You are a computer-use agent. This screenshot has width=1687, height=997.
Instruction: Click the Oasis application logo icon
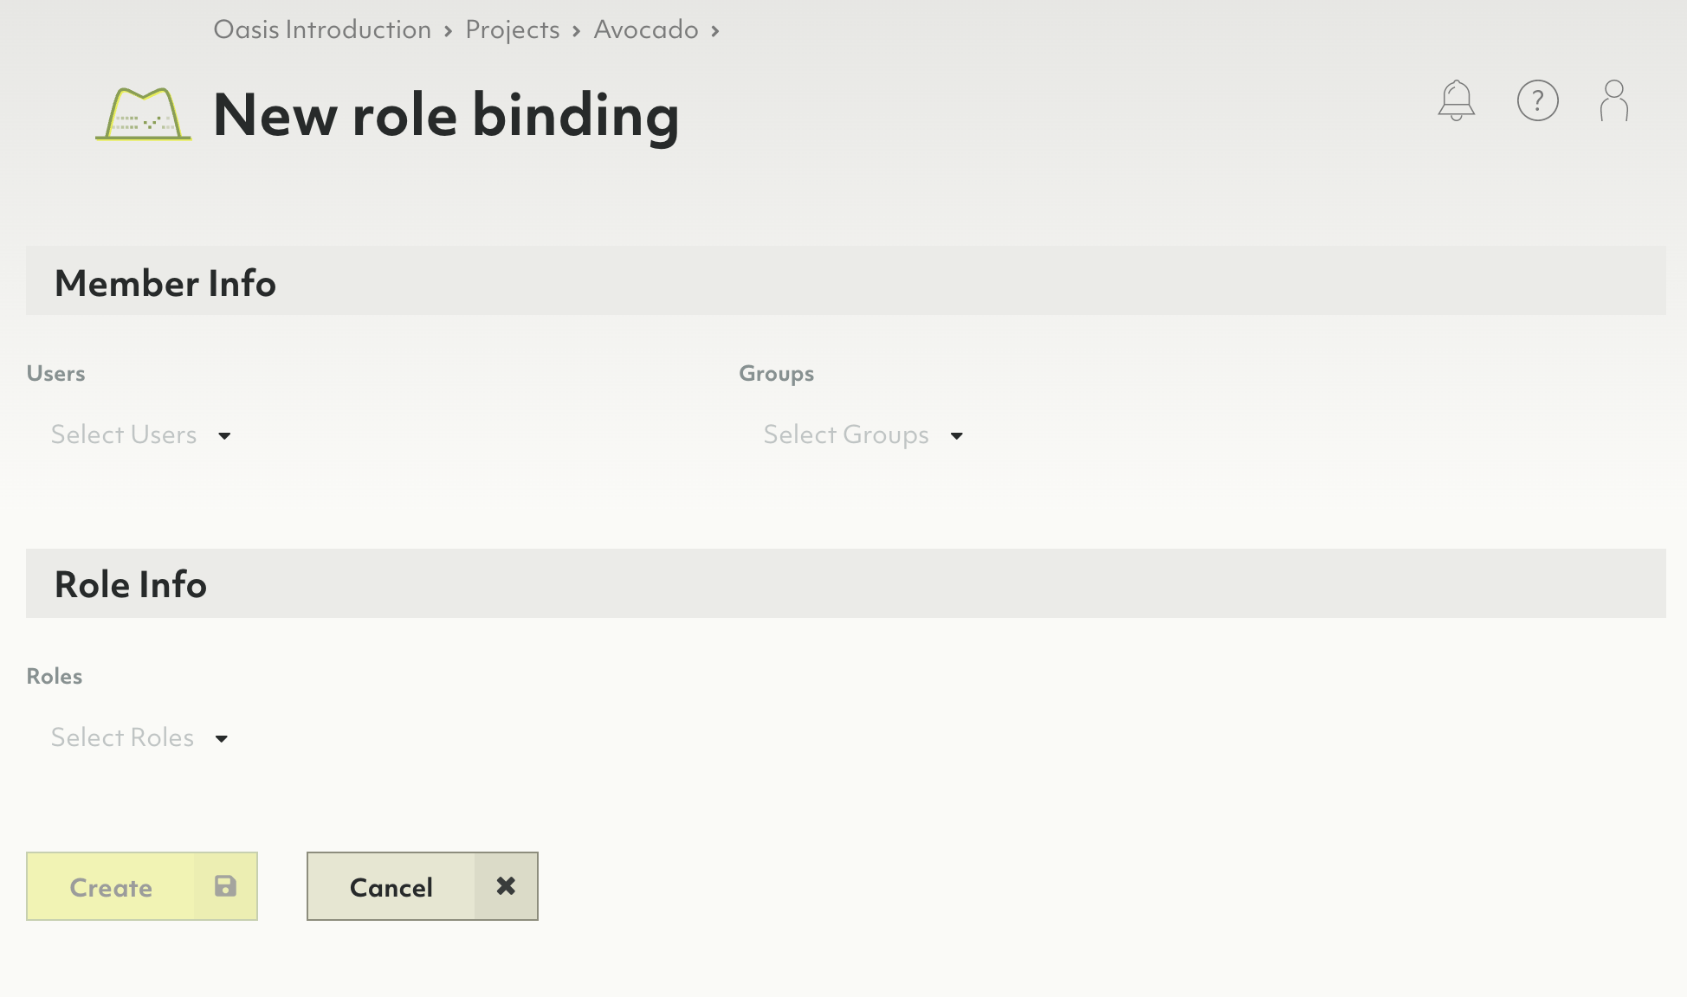143,113
